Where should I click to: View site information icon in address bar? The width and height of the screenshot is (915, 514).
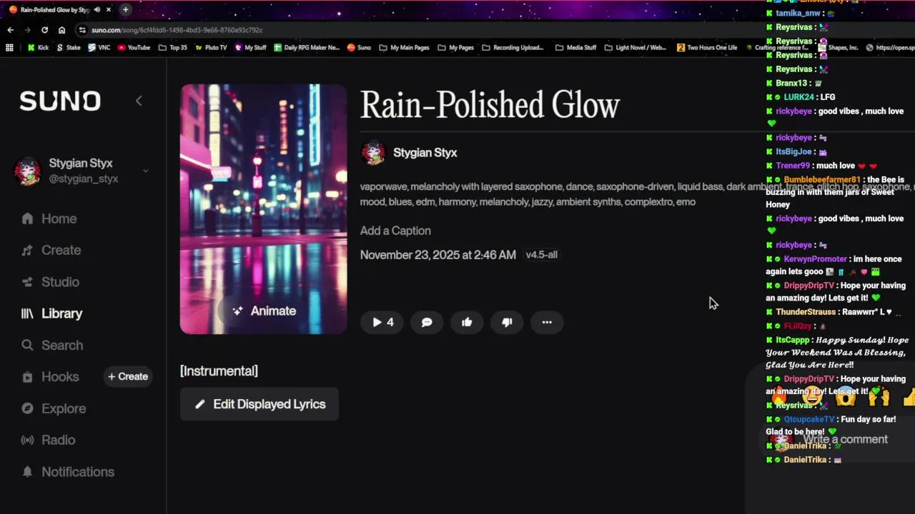coord(83,30)
